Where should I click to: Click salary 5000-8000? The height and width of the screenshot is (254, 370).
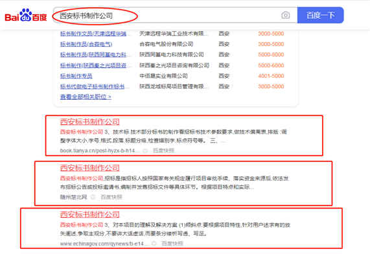pos(271,55)
